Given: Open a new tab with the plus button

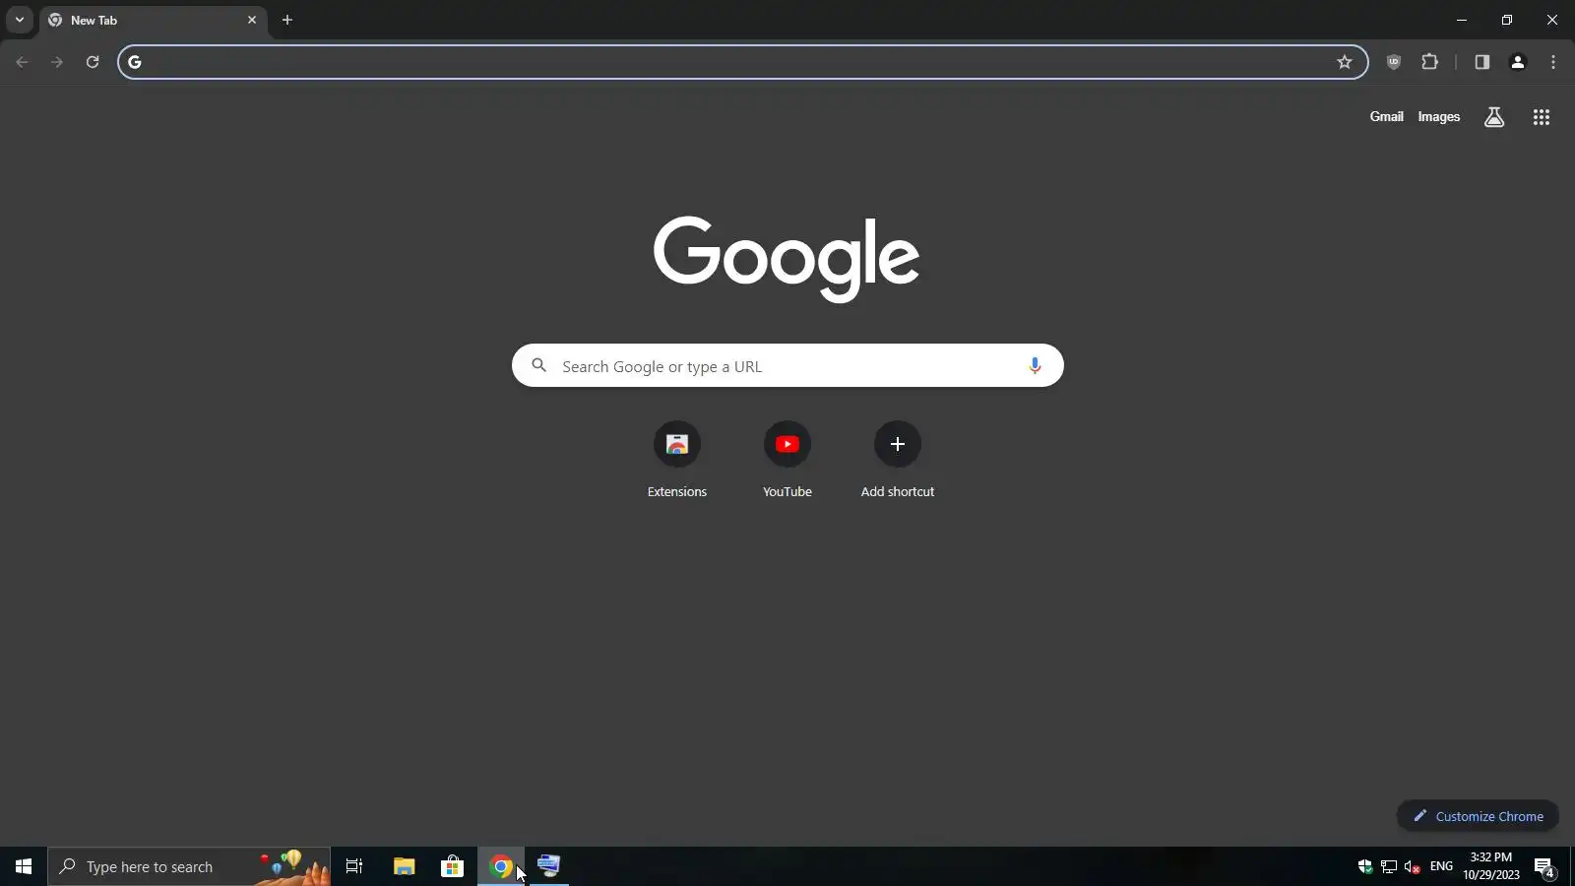Looking at the screenshot, I should pos(287,20).
